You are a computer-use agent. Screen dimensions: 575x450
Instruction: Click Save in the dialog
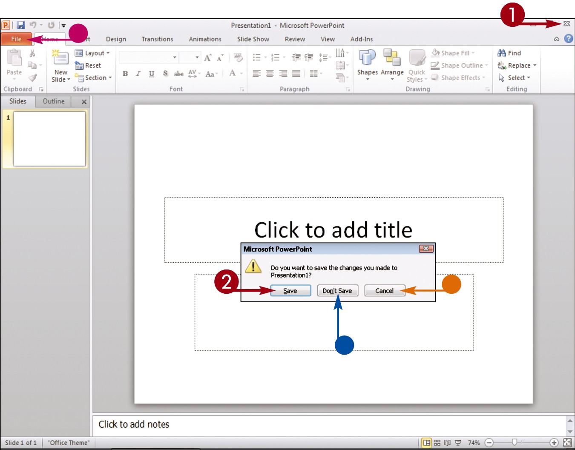click(x=290, y=291)
